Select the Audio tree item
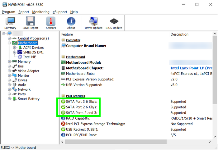 coord(22,85)
